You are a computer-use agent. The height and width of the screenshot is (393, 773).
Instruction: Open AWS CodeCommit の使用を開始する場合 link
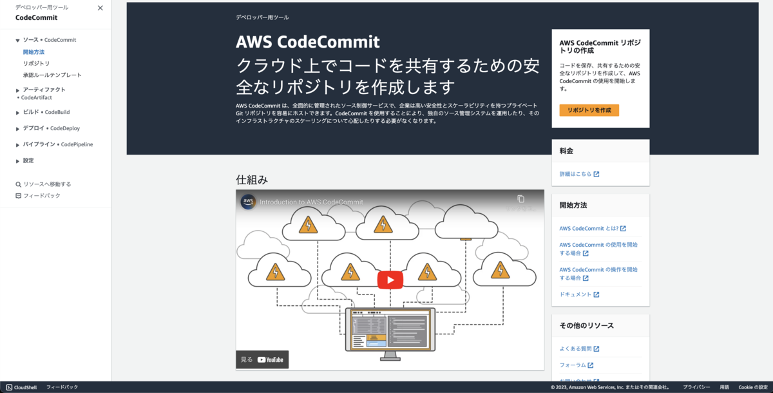pyautogui.click(x=598, y=249)
